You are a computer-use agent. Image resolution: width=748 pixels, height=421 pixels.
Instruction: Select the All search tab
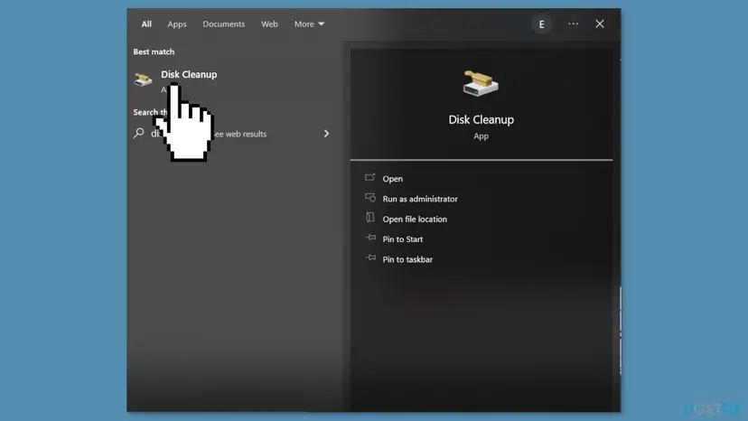pos(146,23)
